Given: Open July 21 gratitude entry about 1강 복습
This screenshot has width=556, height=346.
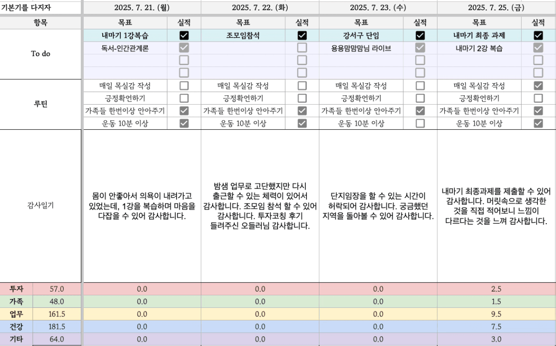Looking at the screenshot, I should (x=142, y=206).
